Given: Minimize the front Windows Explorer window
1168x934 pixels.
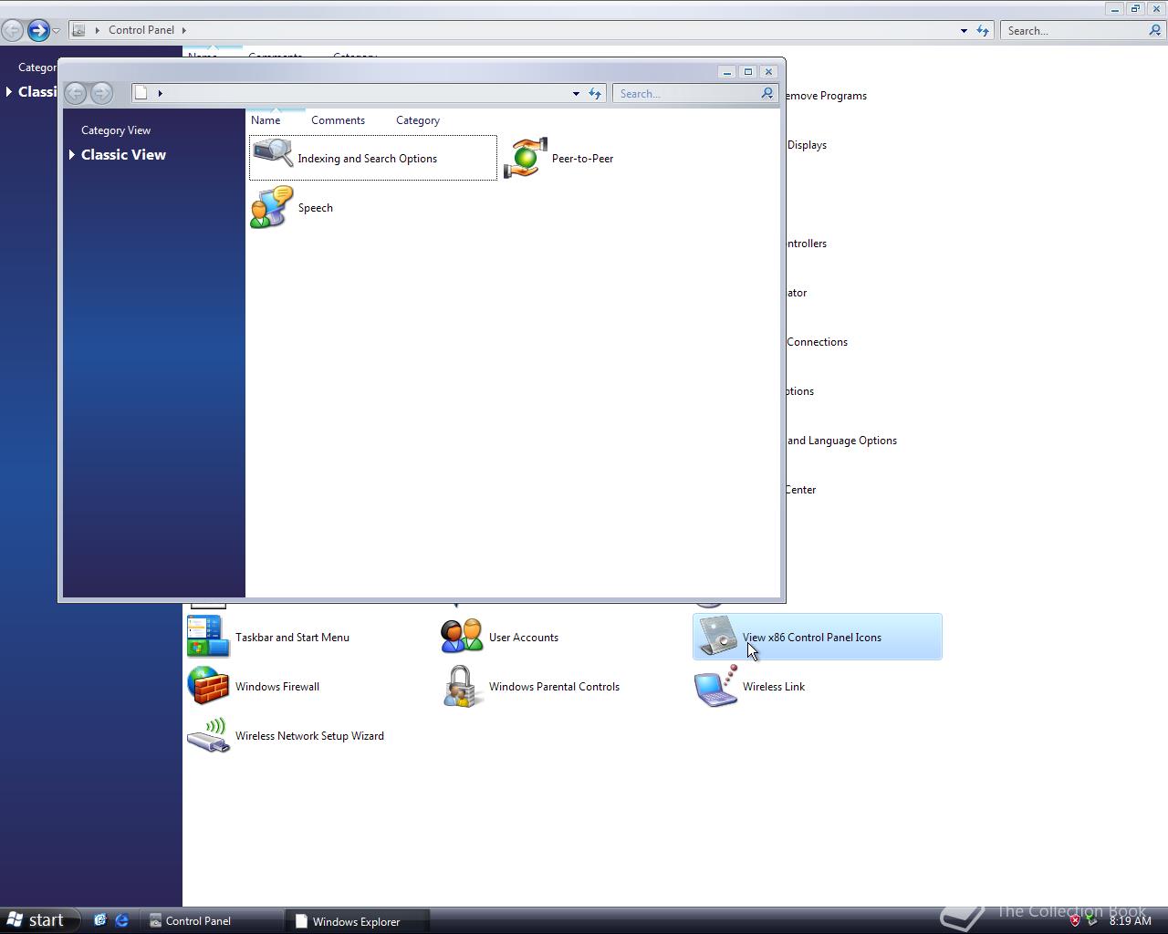Looking at the screenshot, I should (727, 71).
